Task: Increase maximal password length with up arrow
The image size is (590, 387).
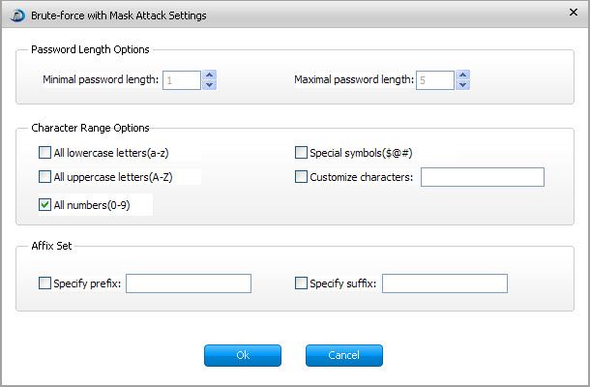Action: point(463,74)
